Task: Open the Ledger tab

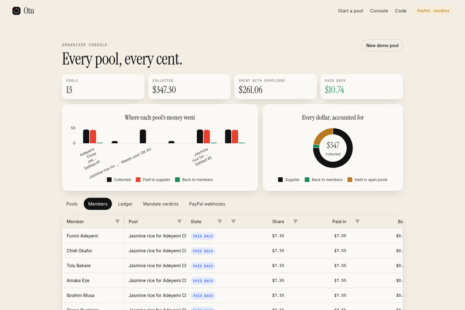Action: point(125,204)
